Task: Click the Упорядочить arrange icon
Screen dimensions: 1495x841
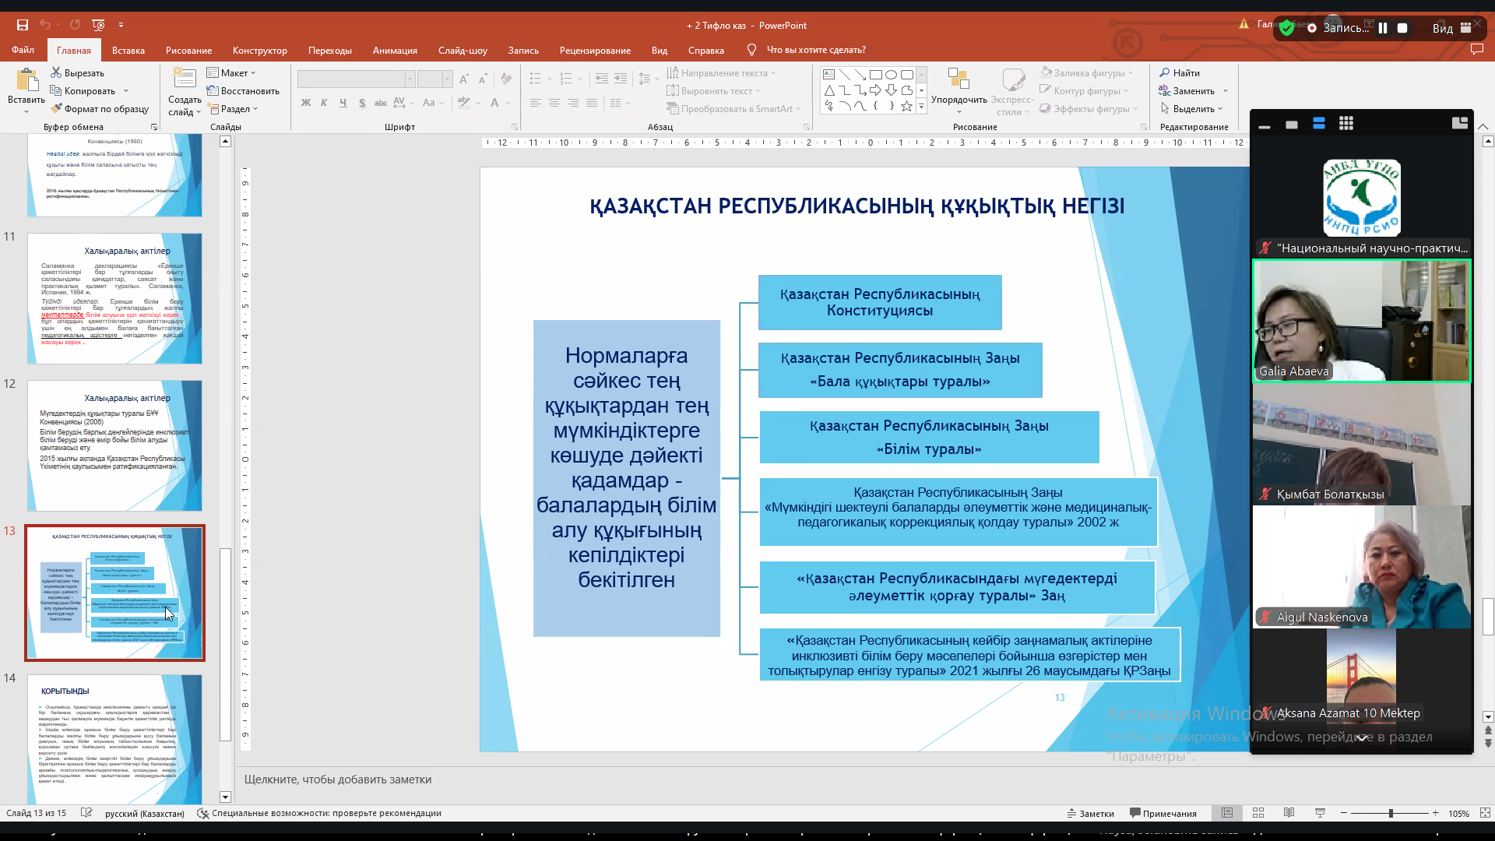Action: [x=959, y=79]
